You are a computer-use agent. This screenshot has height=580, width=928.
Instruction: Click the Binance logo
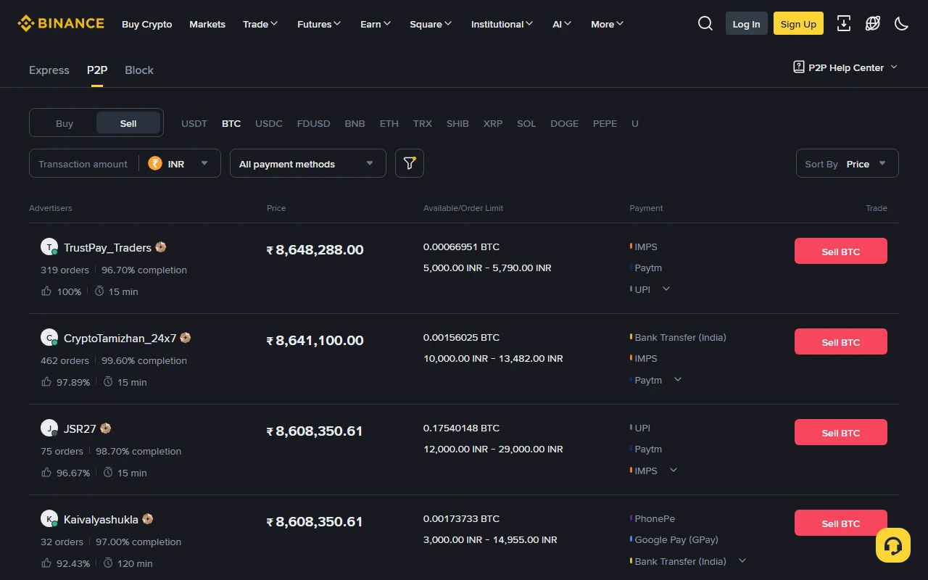pos(61,23)
